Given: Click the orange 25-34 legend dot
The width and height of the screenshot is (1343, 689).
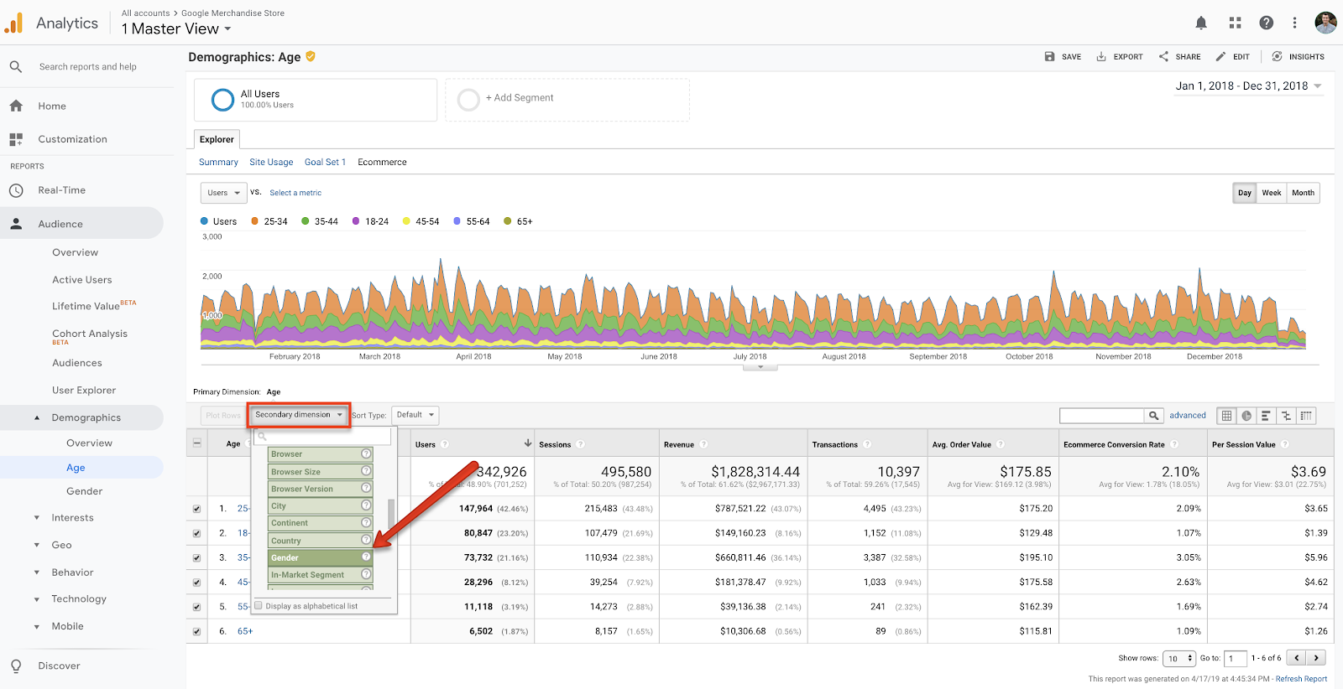Looking at the screenshot, I should (x=255, y=221).
